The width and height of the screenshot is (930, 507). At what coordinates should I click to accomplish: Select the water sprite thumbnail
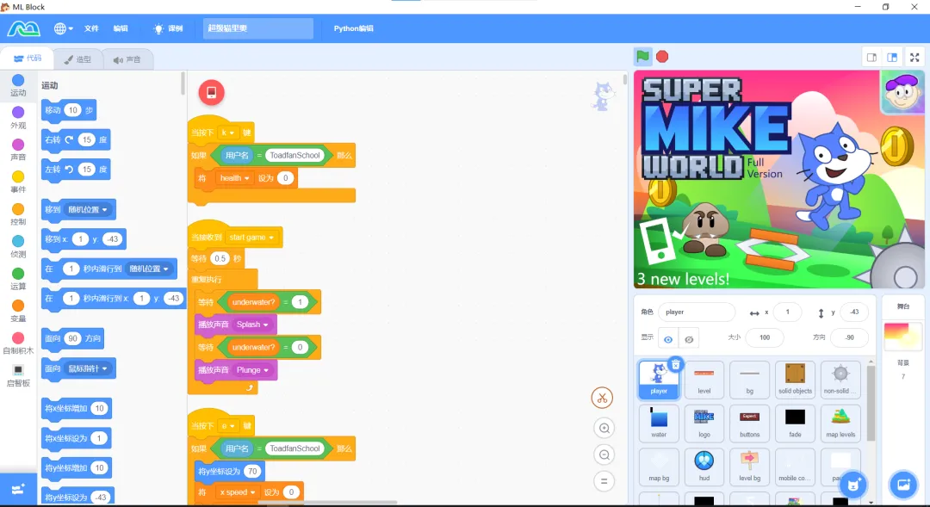pyautogui.click(x=659, y=424)
